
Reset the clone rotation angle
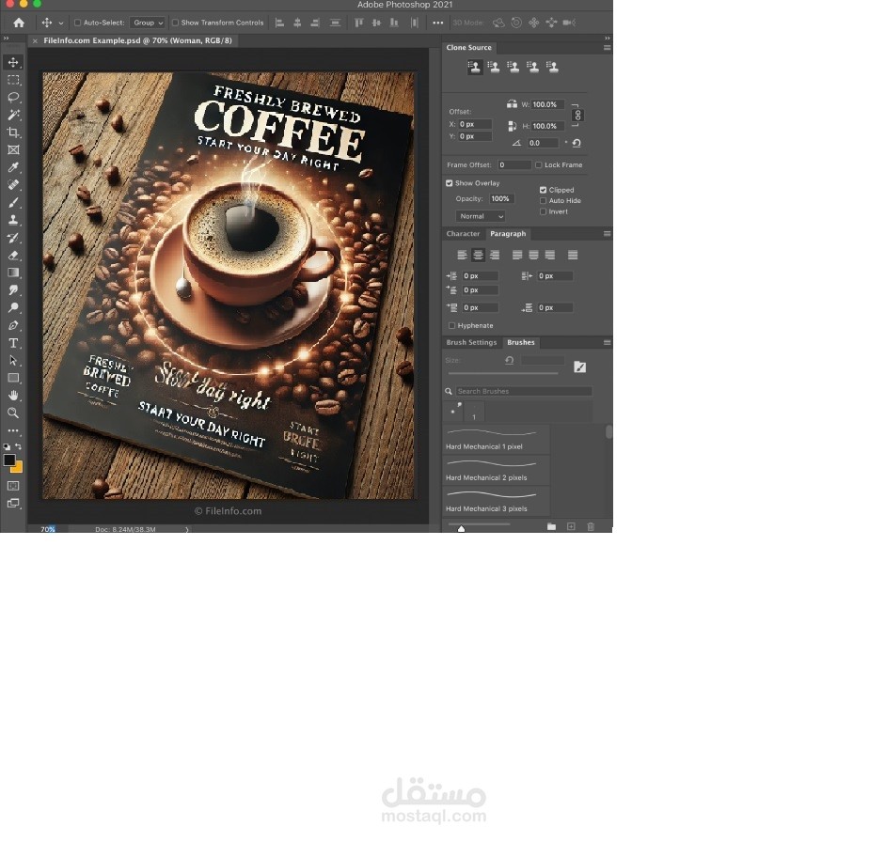click(577, 143)
